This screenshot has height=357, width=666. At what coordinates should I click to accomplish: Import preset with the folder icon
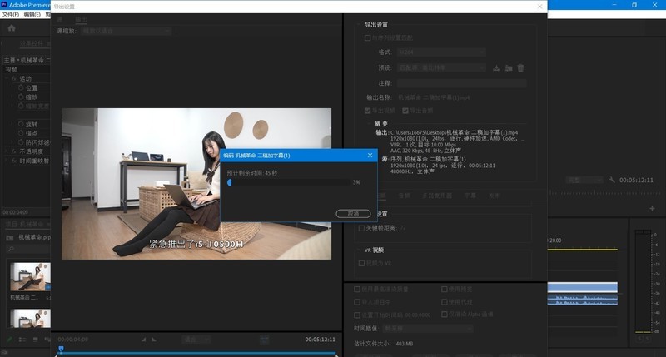(509, 68)
